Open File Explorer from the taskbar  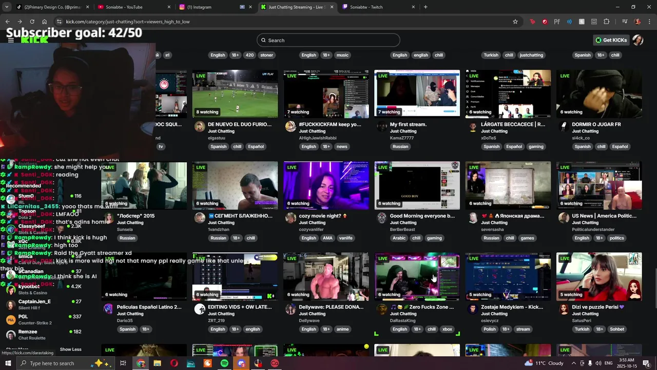157,363
